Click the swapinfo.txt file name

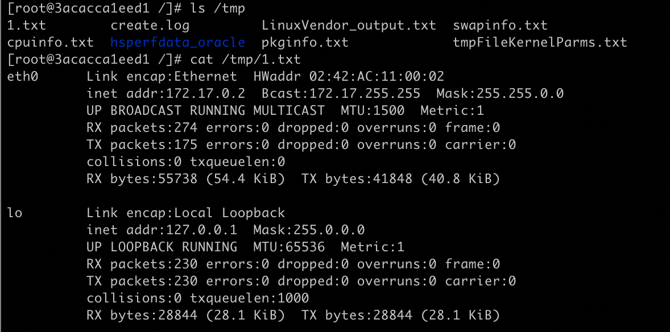pyautogui.click(x=500, y=26)
